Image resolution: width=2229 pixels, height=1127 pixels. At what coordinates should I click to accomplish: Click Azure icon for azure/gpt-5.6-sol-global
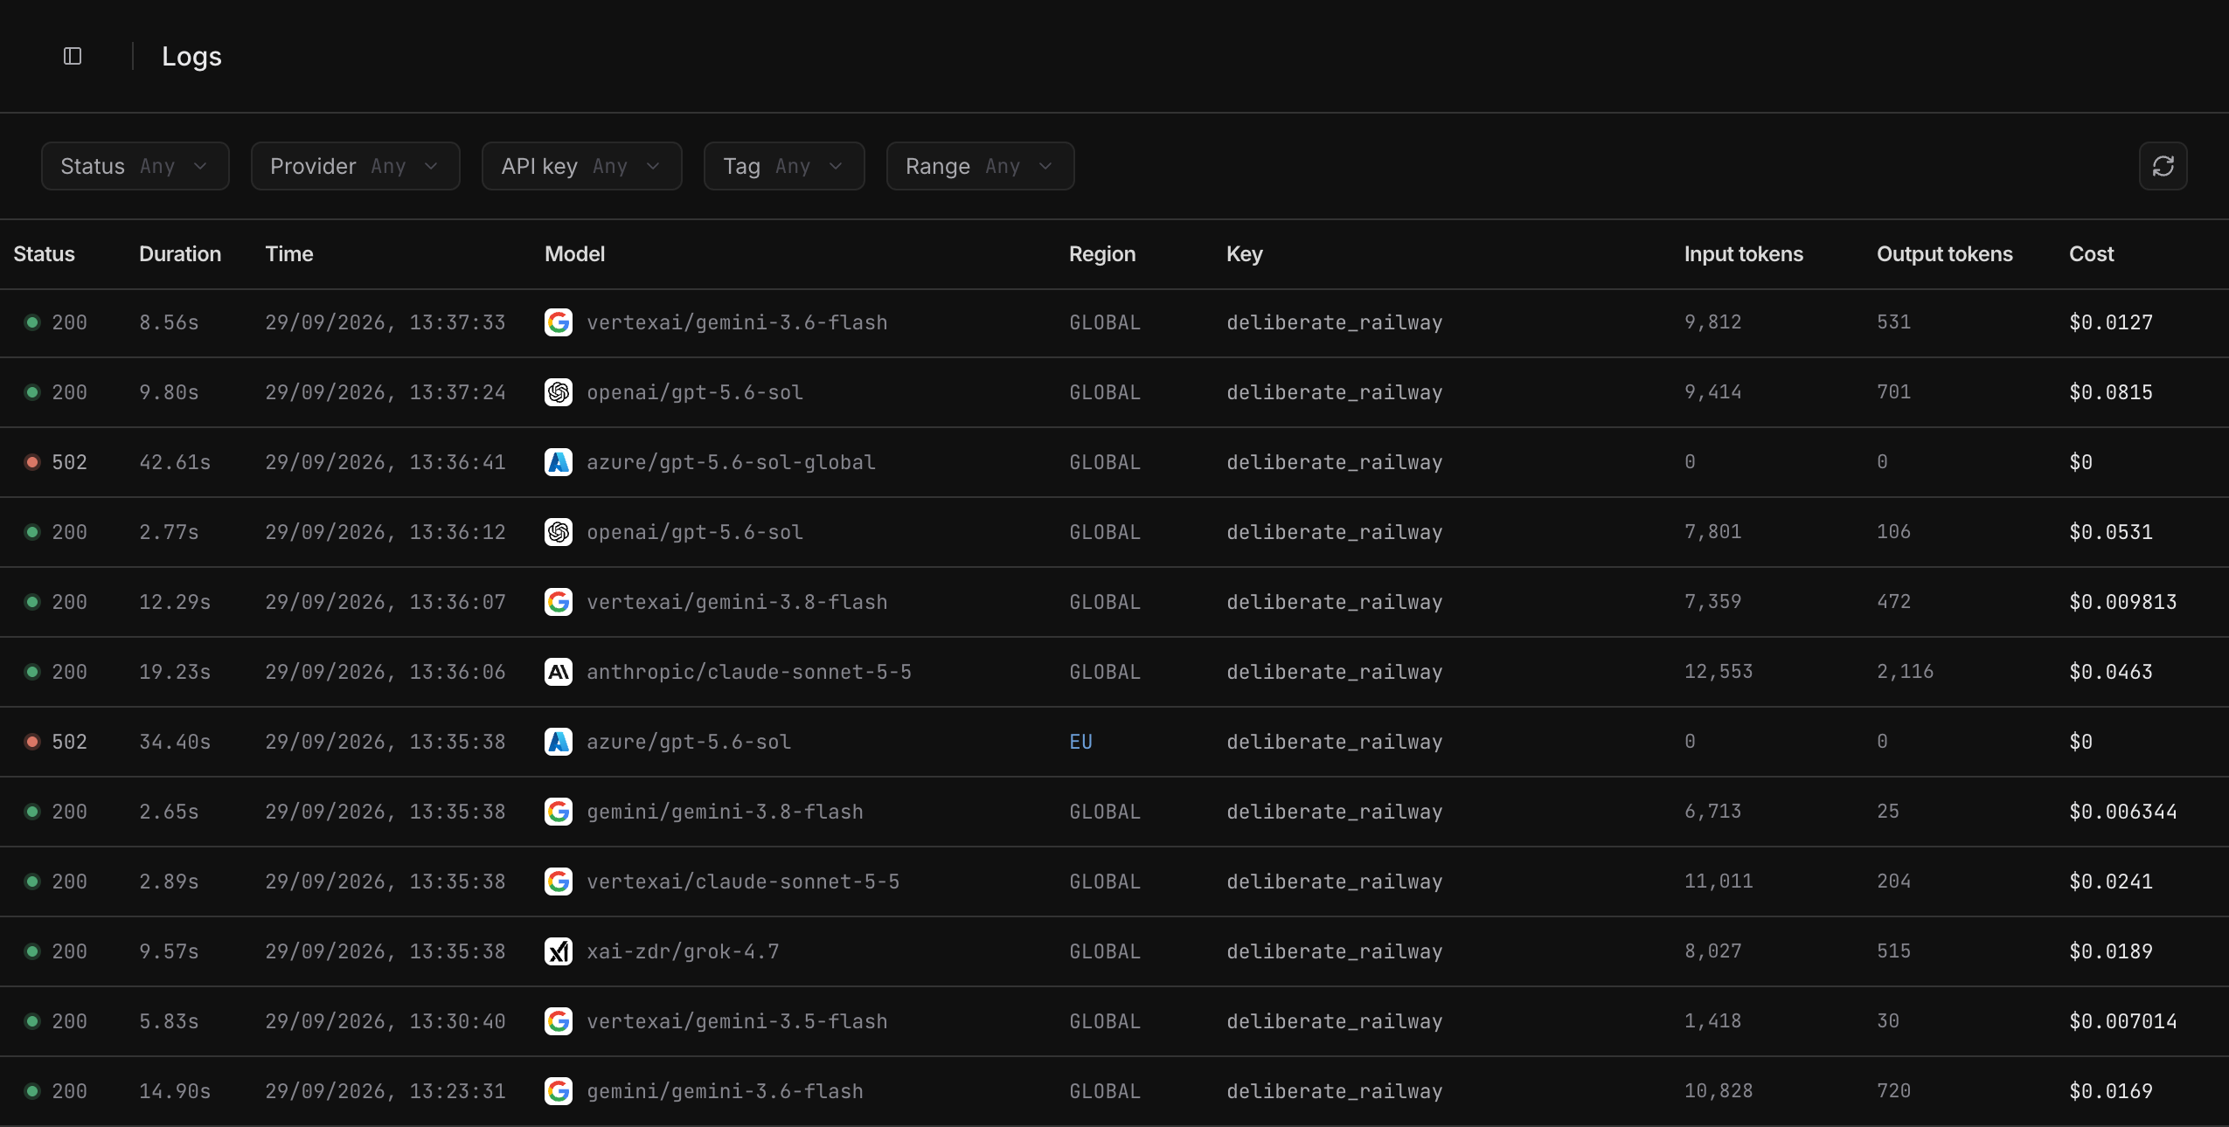point(559,462)
